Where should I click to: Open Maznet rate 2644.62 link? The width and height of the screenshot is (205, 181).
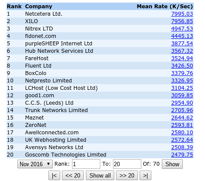182,118
